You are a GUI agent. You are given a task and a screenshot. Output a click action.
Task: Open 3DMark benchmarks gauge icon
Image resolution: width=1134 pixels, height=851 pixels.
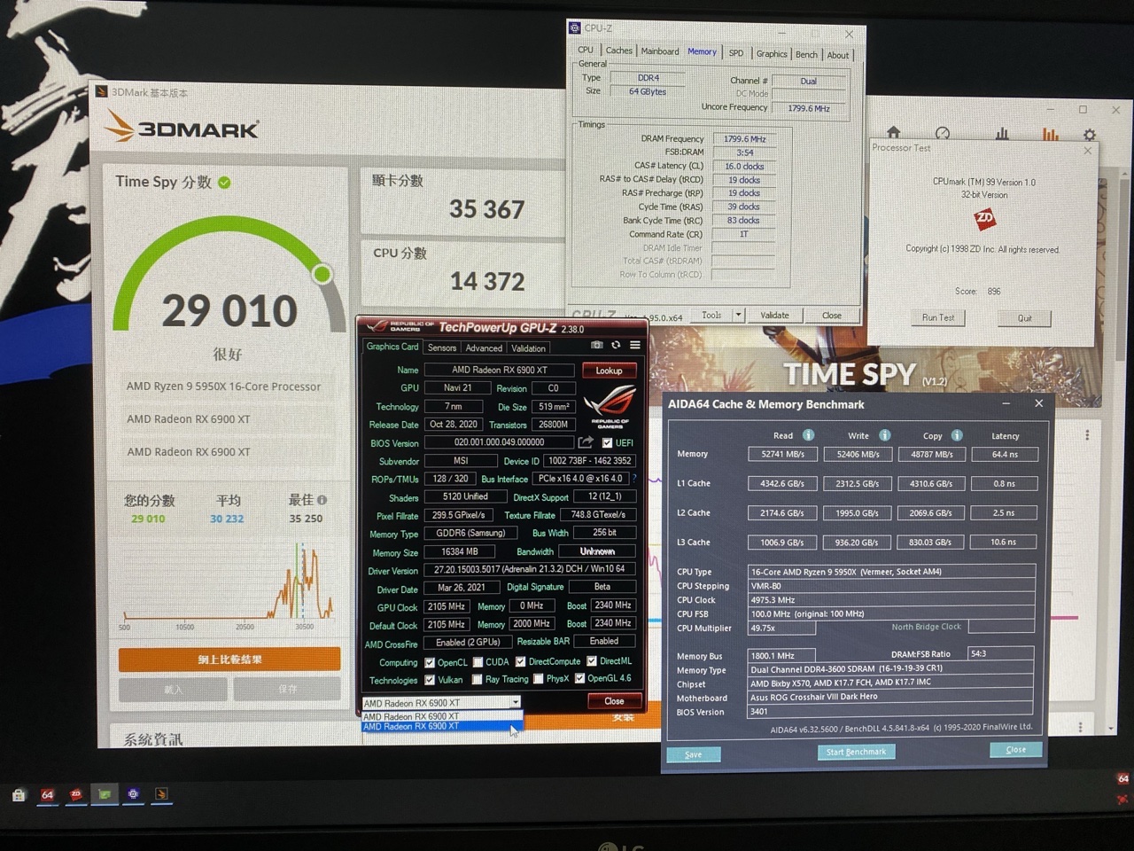(943, 133)
